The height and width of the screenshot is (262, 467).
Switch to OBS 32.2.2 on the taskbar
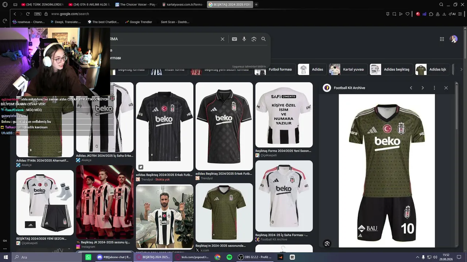255,257
